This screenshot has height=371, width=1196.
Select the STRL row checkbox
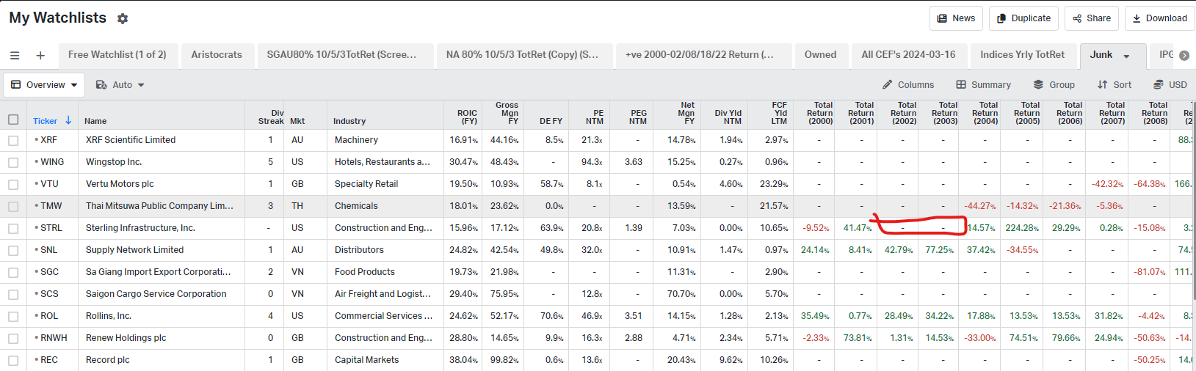point(13,228)
